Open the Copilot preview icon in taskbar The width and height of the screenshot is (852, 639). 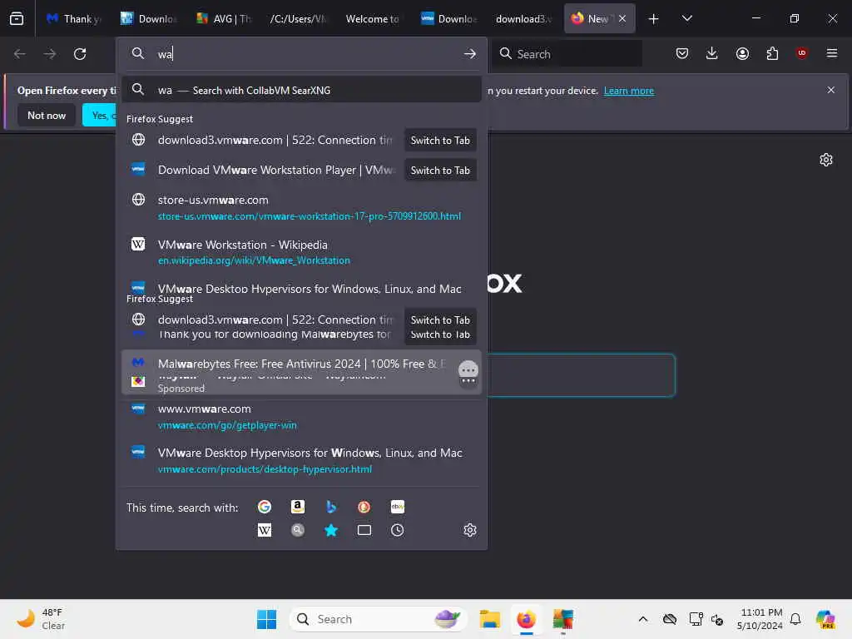[825, 619]
